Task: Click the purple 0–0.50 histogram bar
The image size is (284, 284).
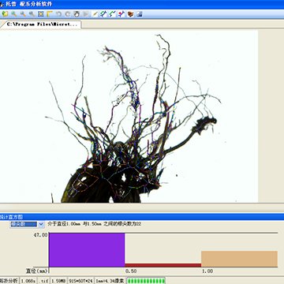Action: (87, 250)
